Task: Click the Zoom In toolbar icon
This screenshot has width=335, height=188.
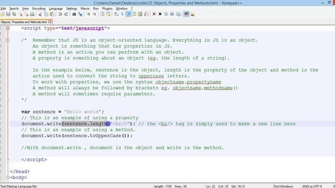Action: point(88,14)
